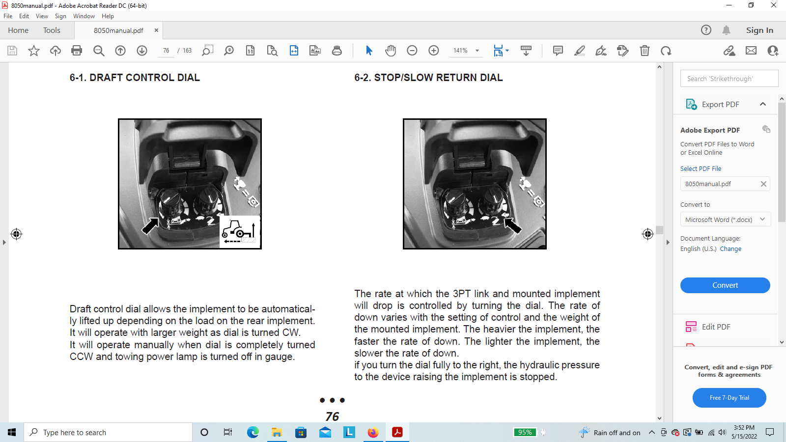Image resolution: width=786 pixels, height=442 pixels.
Task: Click the tools search field
Action: 729,79
